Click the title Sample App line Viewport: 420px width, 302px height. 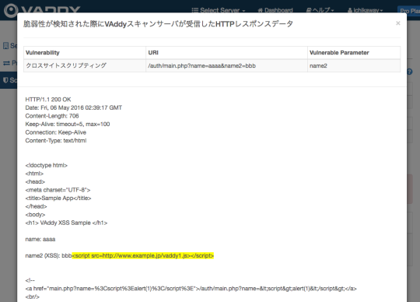click(x=58, y=198)
